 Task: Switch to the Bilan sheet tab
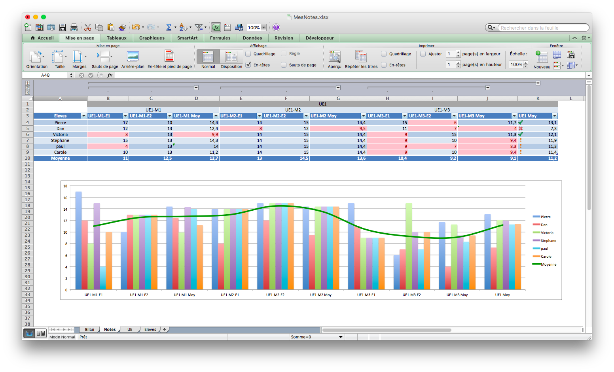89,329
